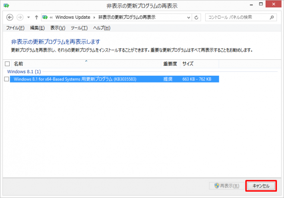284x198 pixels.
Task: Collapse the Windows 8.1 (1) group
Action: (24, 72)
